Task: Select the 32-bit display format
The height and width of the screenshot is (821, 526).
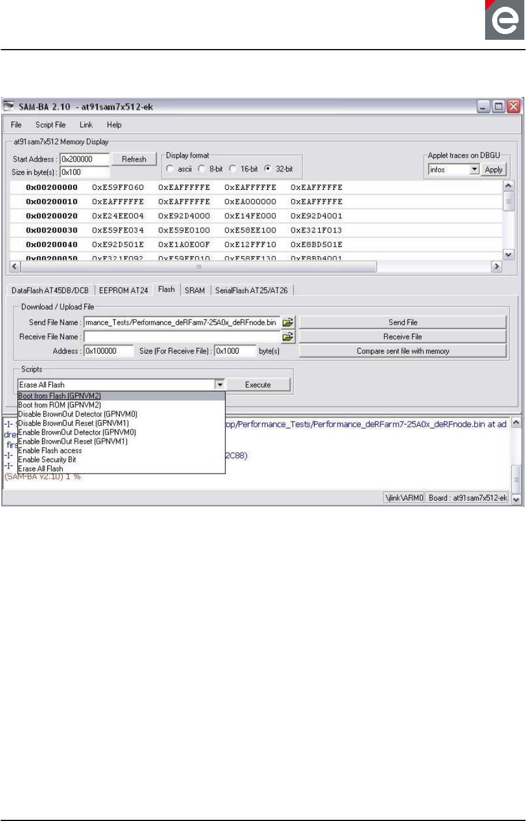Action: pos(267,169)
